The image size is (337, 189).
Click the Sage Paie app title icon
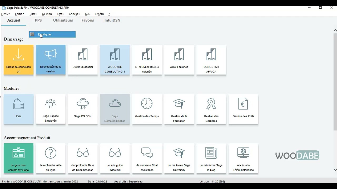pos(4,8)
